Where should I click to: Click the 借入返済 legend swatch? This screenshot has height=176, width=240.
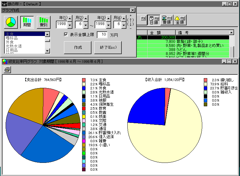(x=84, y=137)
